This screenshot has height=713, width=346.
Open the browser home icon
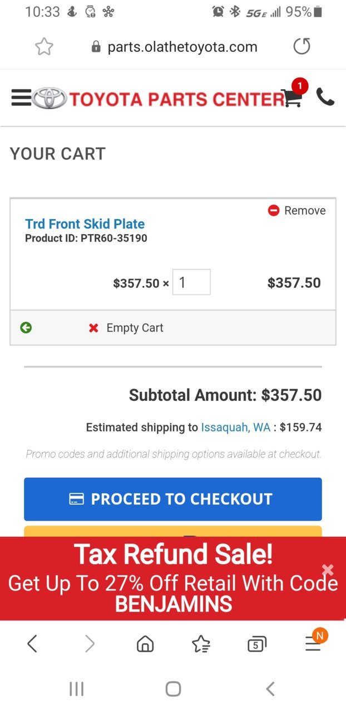pos(145,644)
